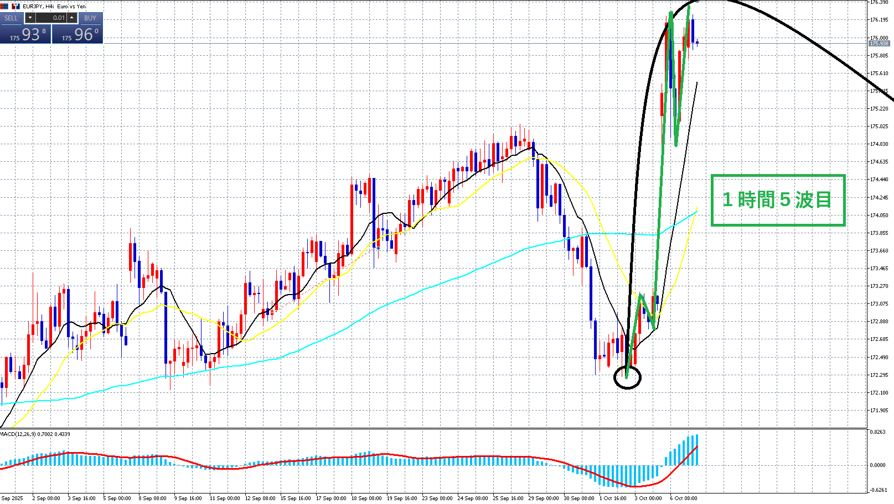This screenshot has width=894, height=504.
Task: Click the EURJPY, H4 chart title text
Action: (x=54, y=6)
